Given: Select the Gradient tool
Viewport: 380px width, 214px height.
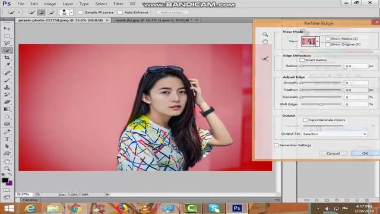Looking at the screenshot, I should (x=7, y=109).
